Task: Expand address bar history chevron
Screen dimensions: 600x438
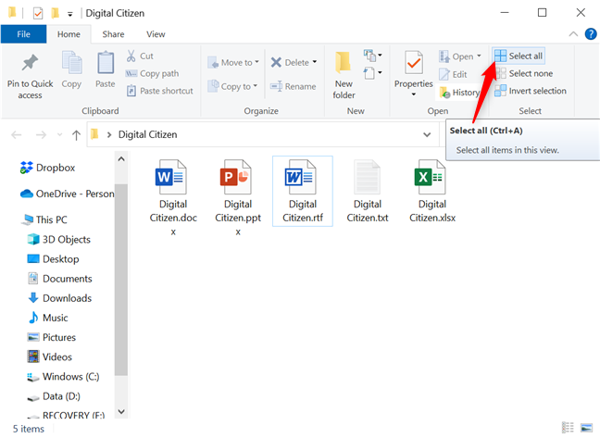Action: click(427, 134)
